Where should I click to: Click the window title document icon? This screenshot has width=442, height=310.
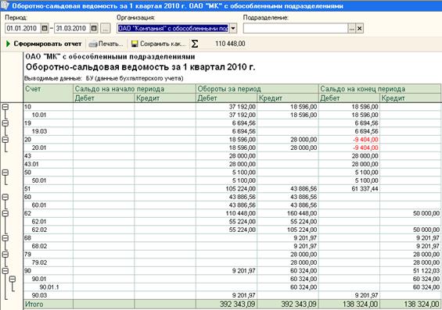[x=5, y=5]
